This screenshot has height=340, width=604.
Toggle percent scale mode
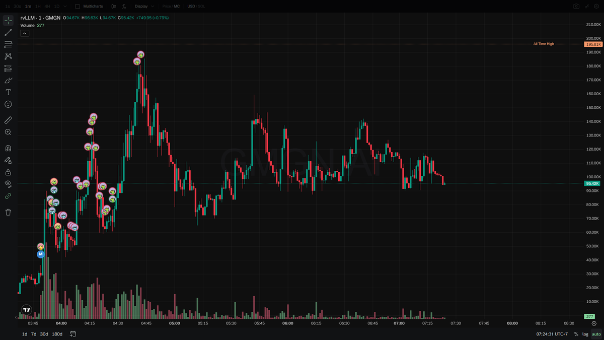(576, 334)
